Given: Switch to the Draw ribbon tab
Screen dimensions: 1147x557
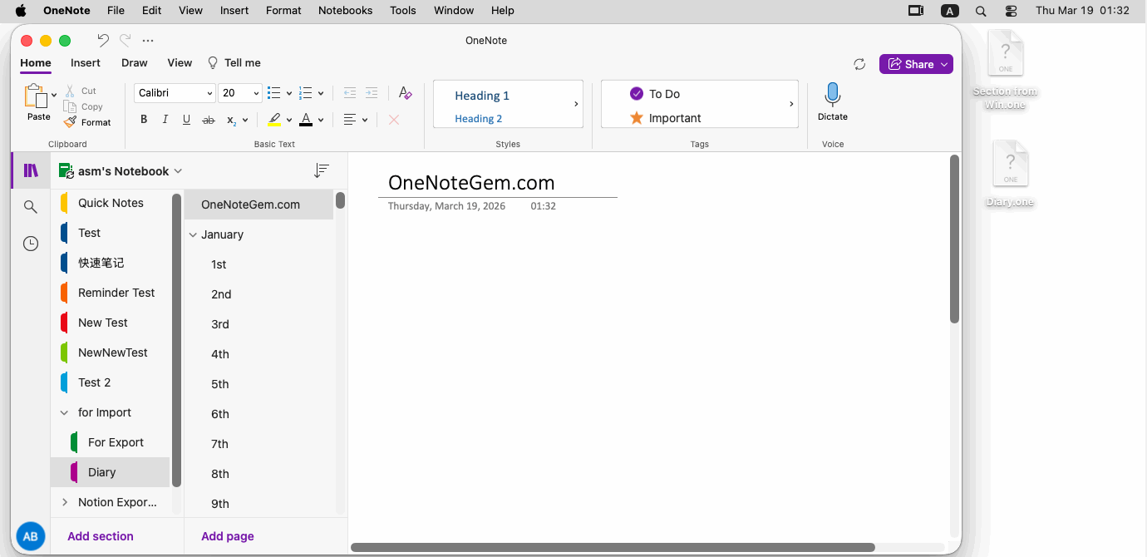Looking at the screenshot, I should coord(134,62).
